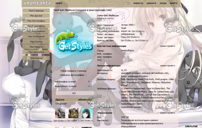
Task: Click 115 друзей link
Action: [61, 104]
